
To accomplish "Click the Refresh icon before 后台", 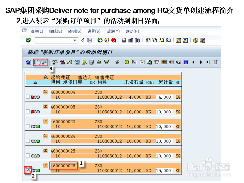I will pyautogui.click(x=28, y=62).
